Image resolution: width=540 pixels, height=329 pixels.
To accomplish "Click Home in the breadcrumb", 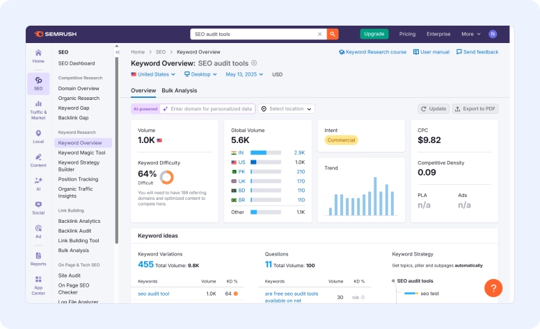I will click(138, 52).
